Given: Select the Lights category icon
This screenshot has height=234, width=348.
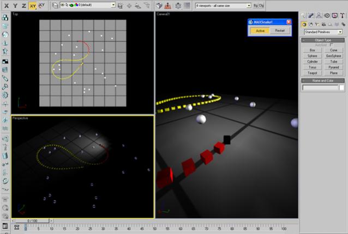Looking at the screenshot, I should [x=317, y=24].
